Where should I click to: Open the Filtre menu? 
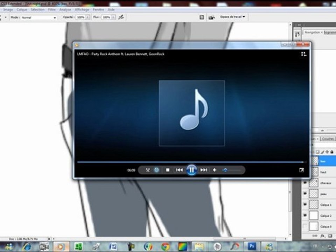(x=52, y=10)
